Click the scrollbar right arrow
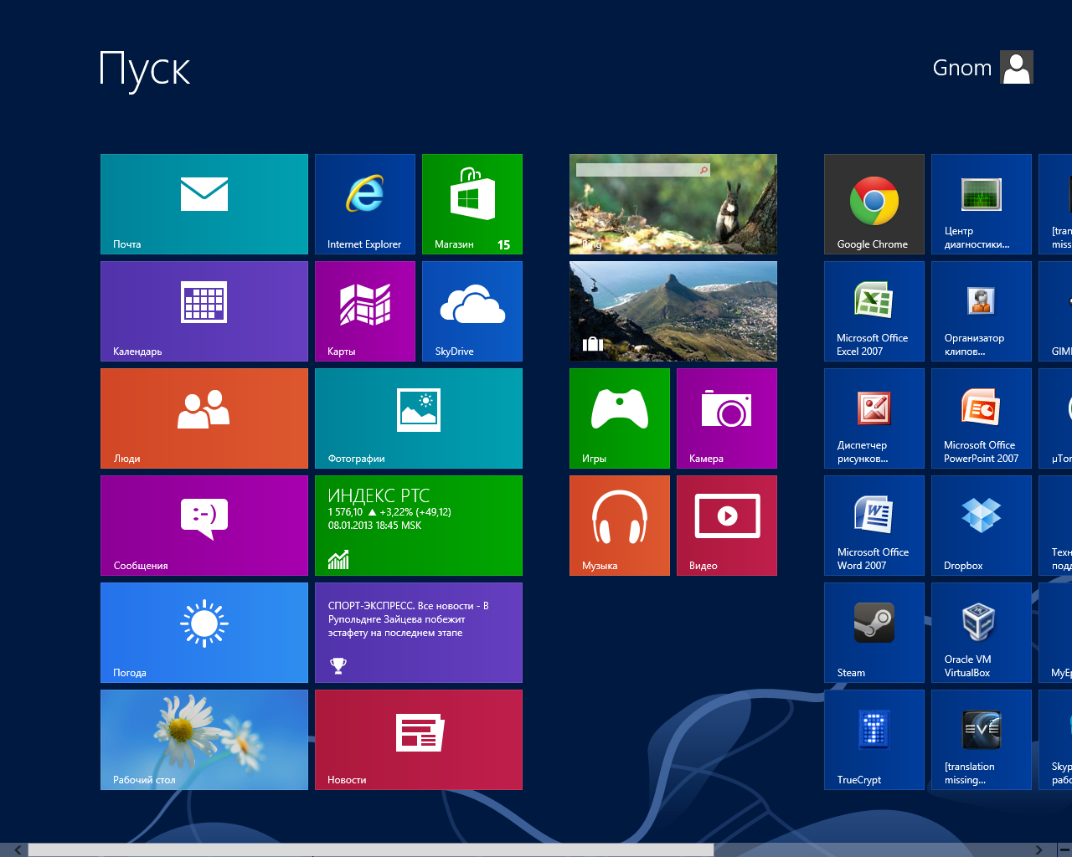 pos(1038,850)
